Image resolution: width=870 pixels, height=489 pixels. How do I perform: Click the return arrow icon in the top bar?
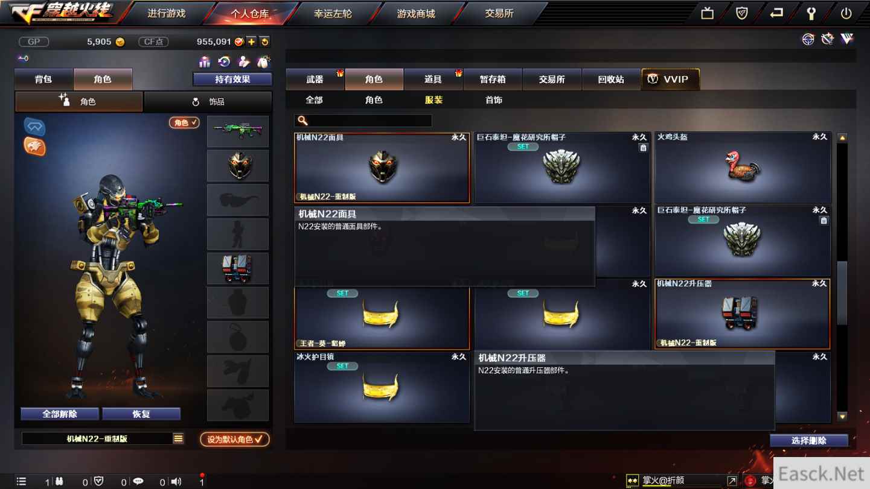pos(776,13)
